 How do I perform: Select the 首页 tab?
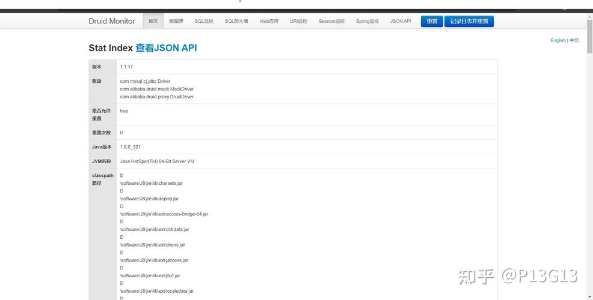[x=153, y=21]
